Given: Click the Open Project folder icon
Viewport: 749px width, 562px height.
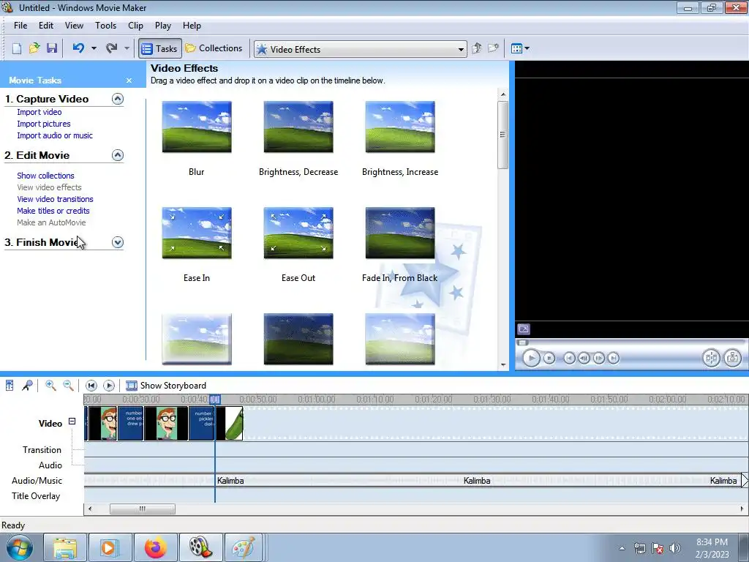Looking at the screenshot, I should pyautogui.click(x=34, y=48).
